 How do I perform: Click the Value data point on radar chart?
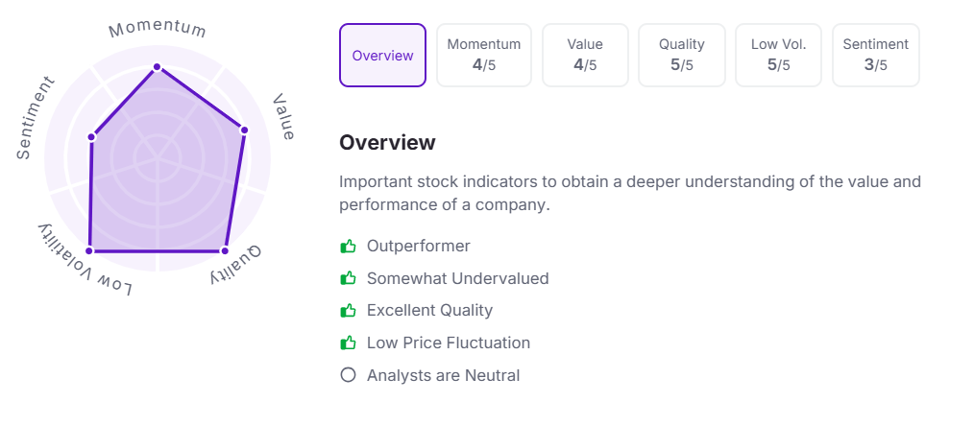244,130
